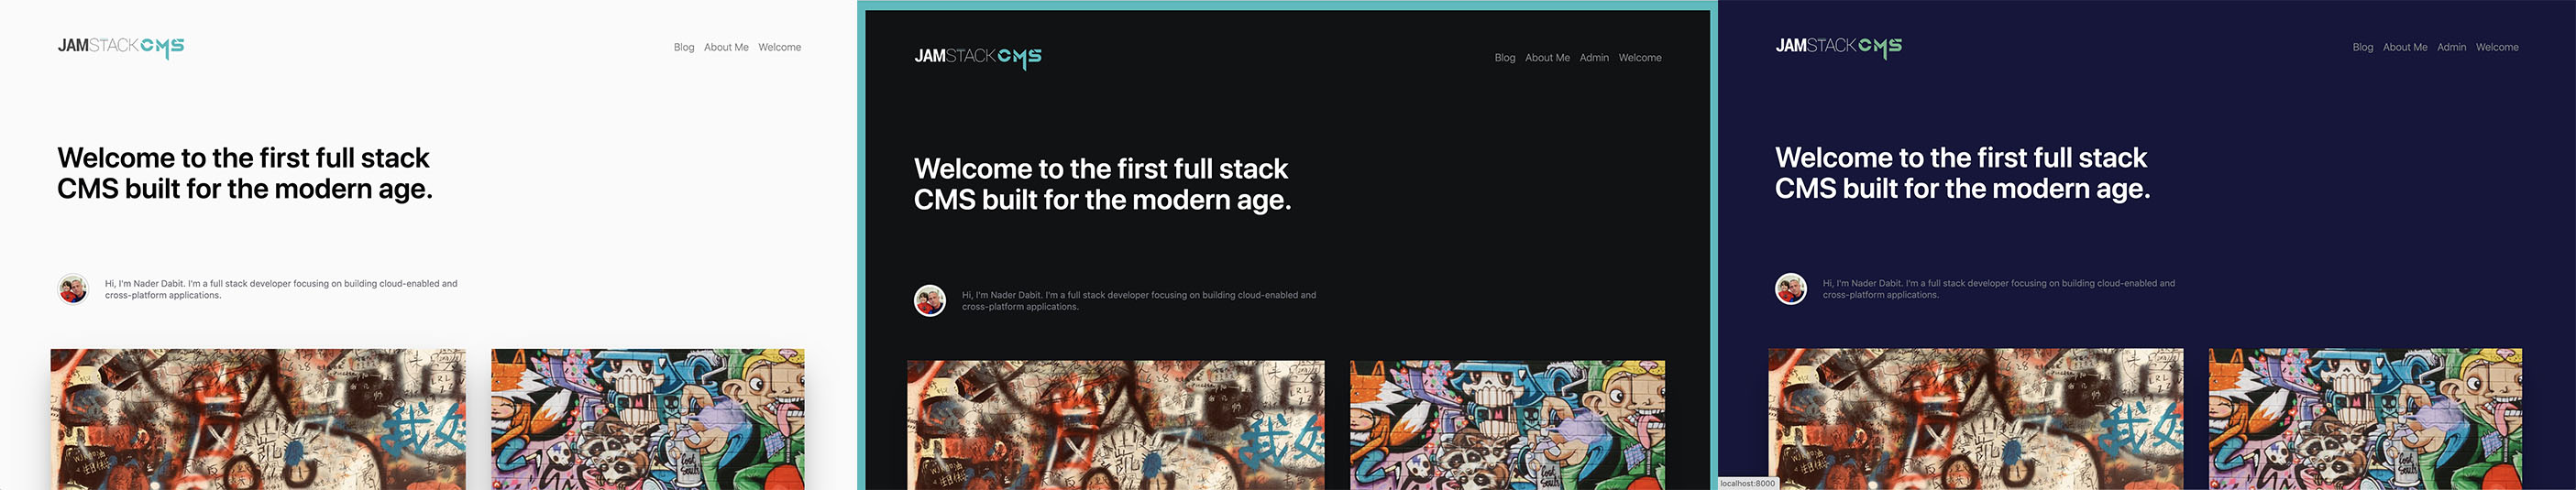Click the JAMstack CMS logo on the black theme page

[x=977, y=57]
